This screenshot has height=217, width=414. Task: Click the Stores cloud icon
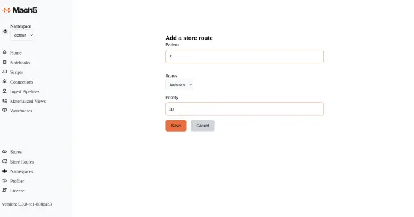(x=4, y=151)
